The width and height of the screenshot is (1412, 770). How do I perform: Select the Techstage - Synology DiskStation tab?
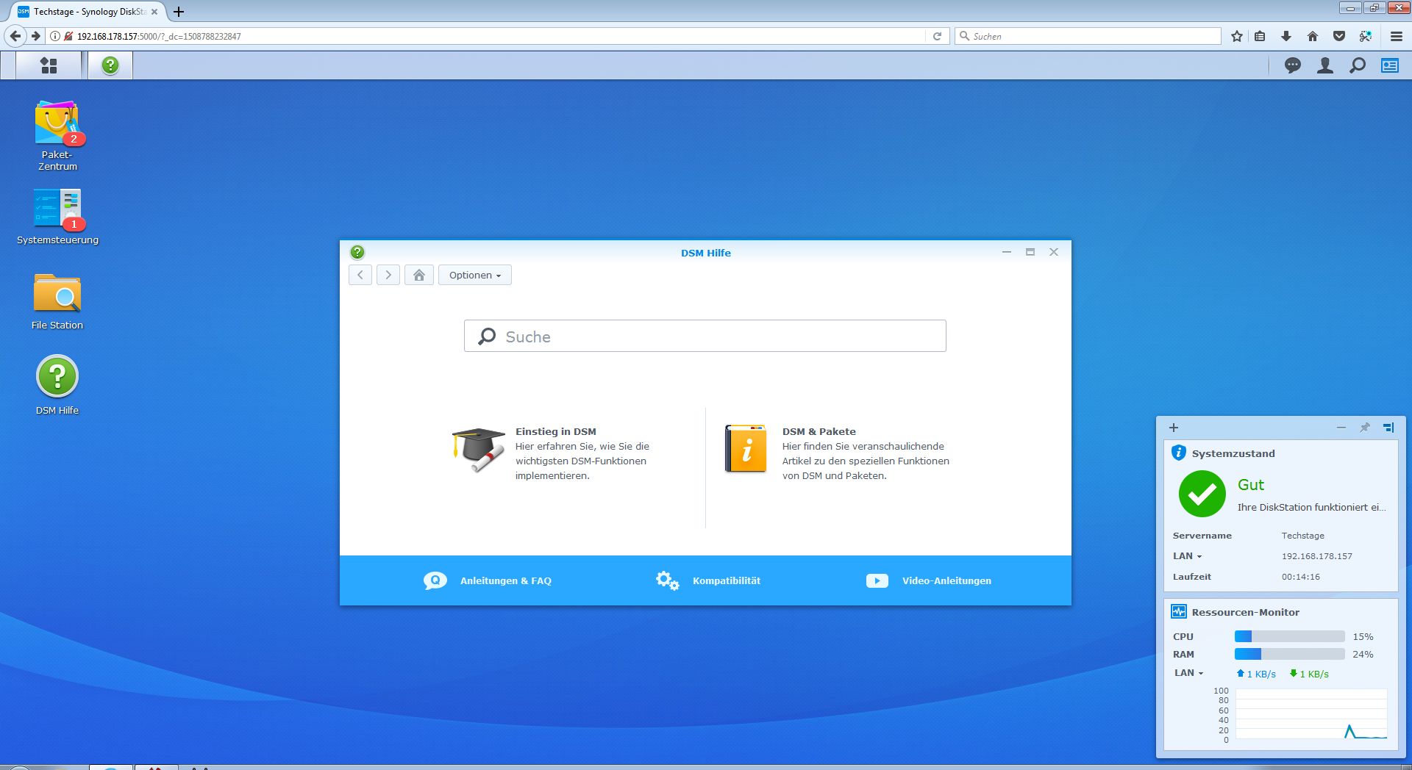pos(87,12)
